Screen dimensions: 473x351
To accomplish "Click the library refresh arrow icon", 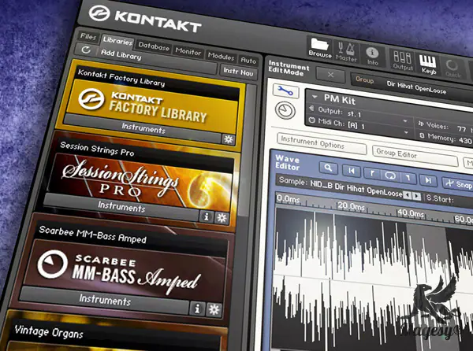I will point(86,50).
